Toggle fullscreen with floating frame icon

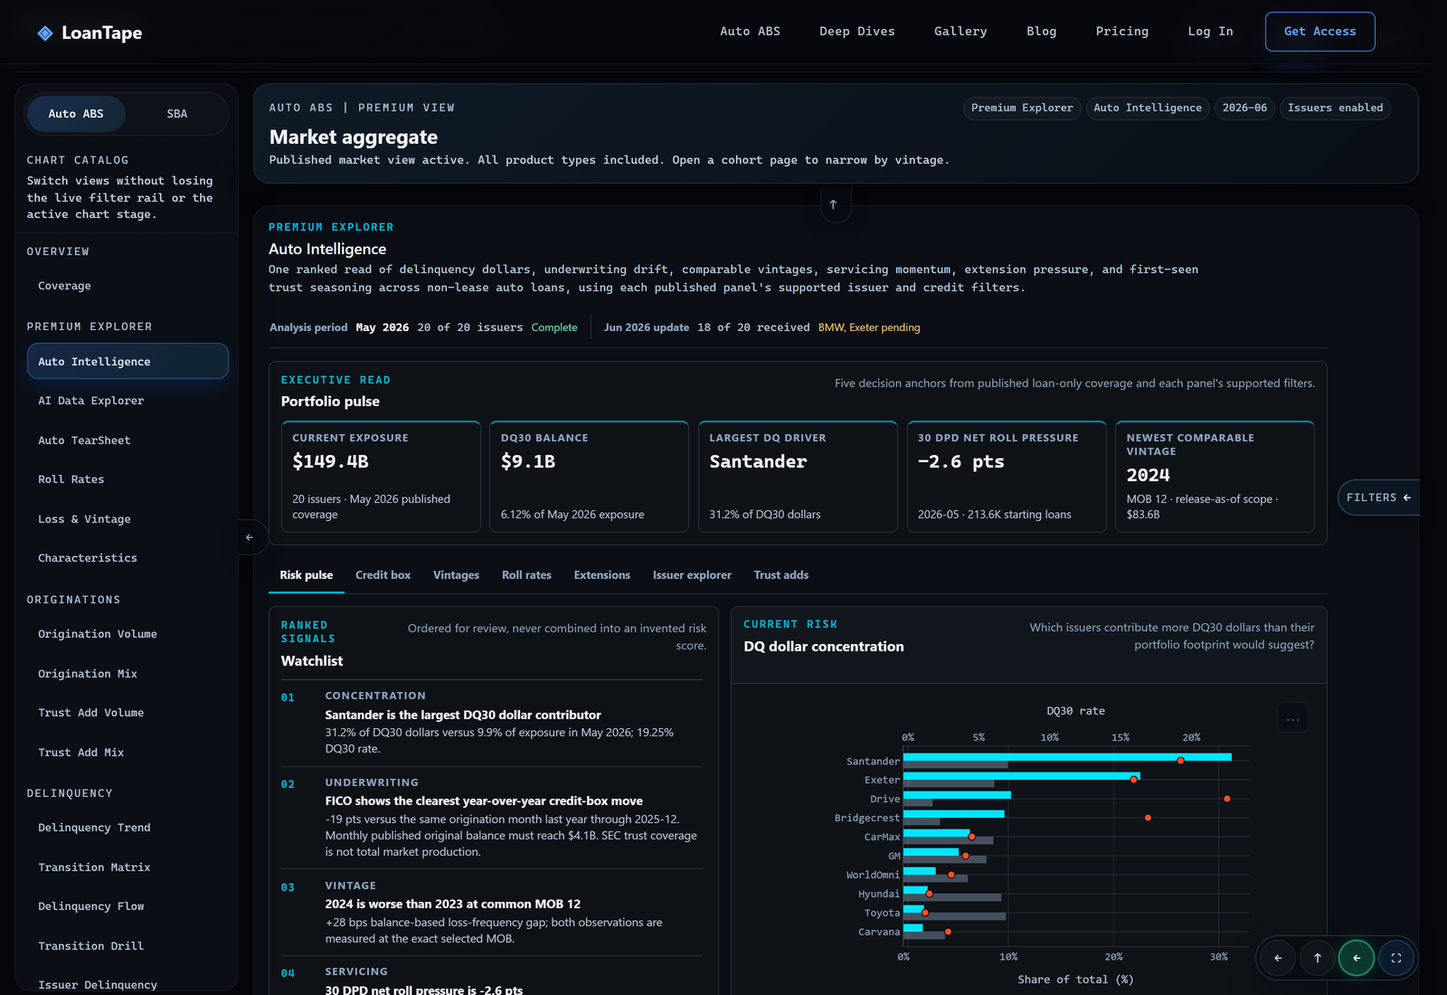coord(1396,958)
